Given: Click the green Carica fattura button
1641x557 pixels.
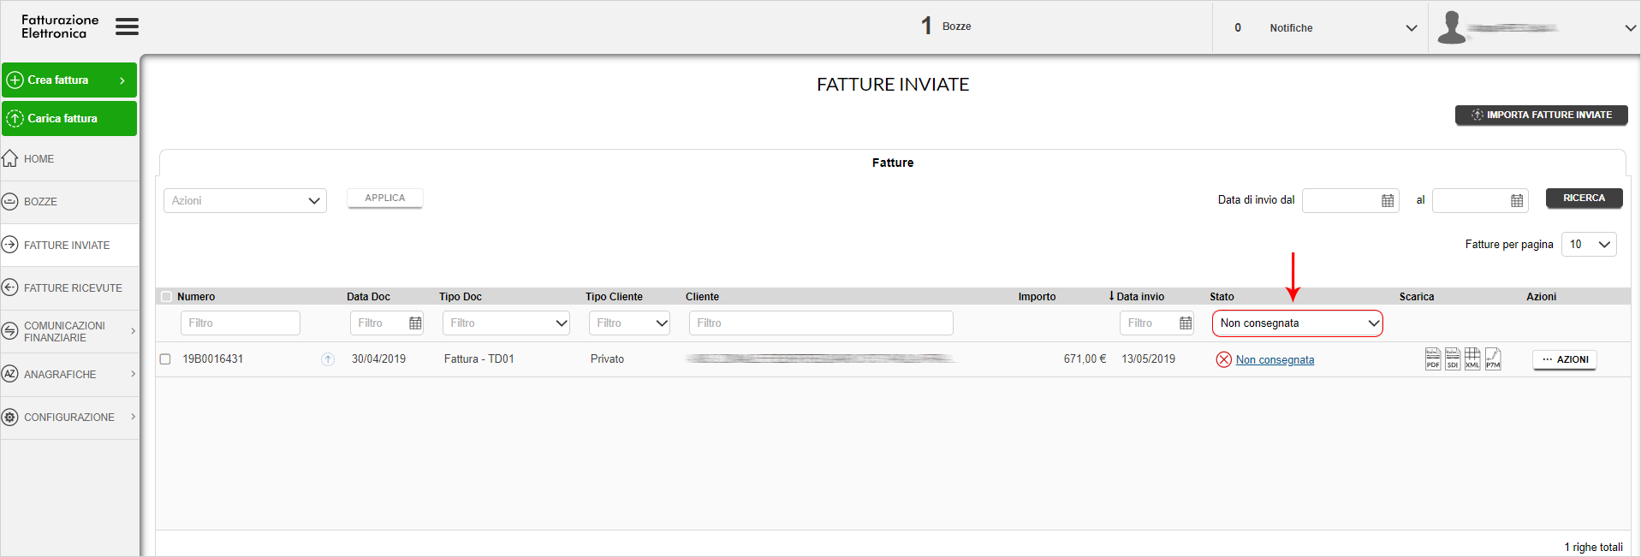Looking at the screenshot, I should [69, 118].
